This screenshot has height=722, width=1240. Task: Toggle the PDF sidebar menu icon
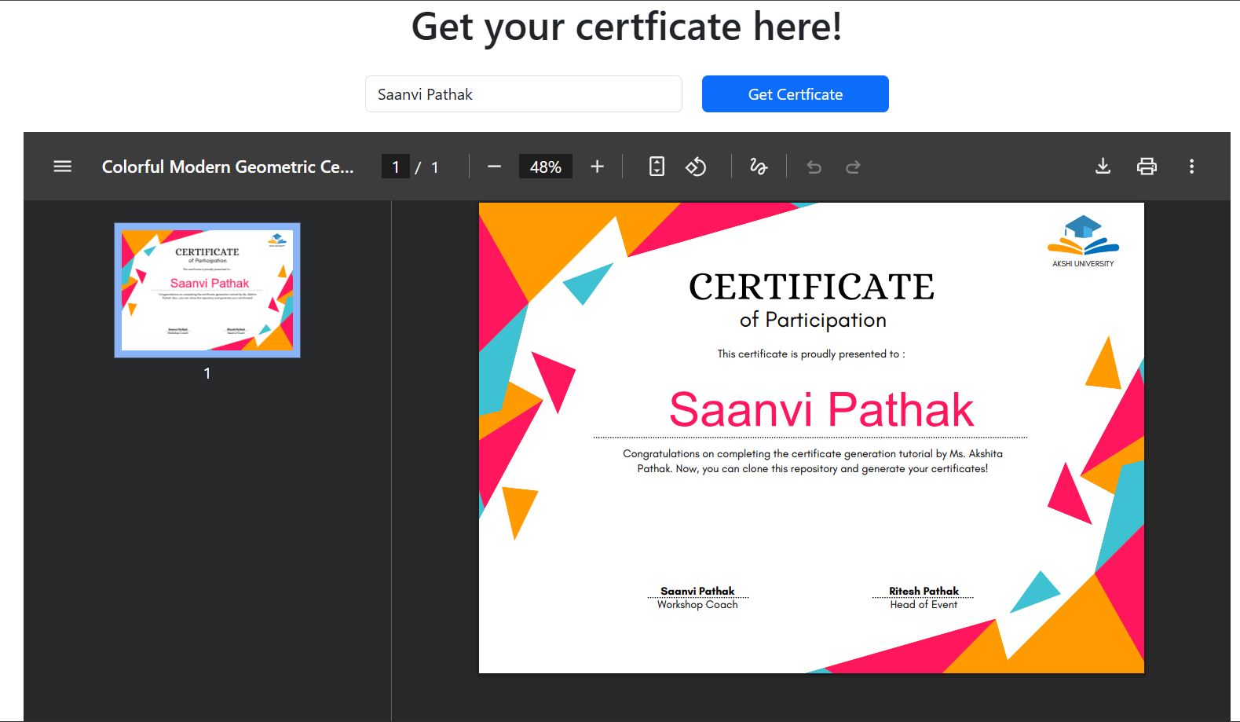[x=63, y=167]
